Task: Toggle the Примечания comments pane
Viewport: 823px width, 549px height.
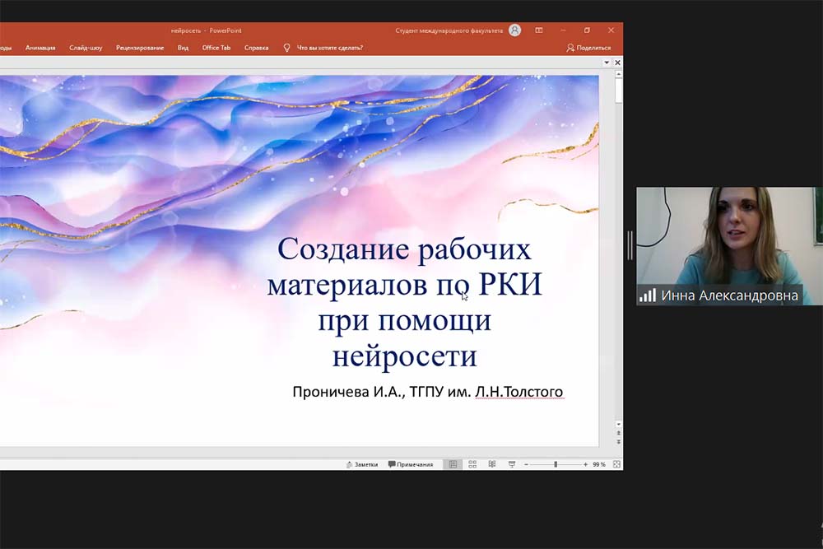Action: pyautogui.click(x=411, y=464)
